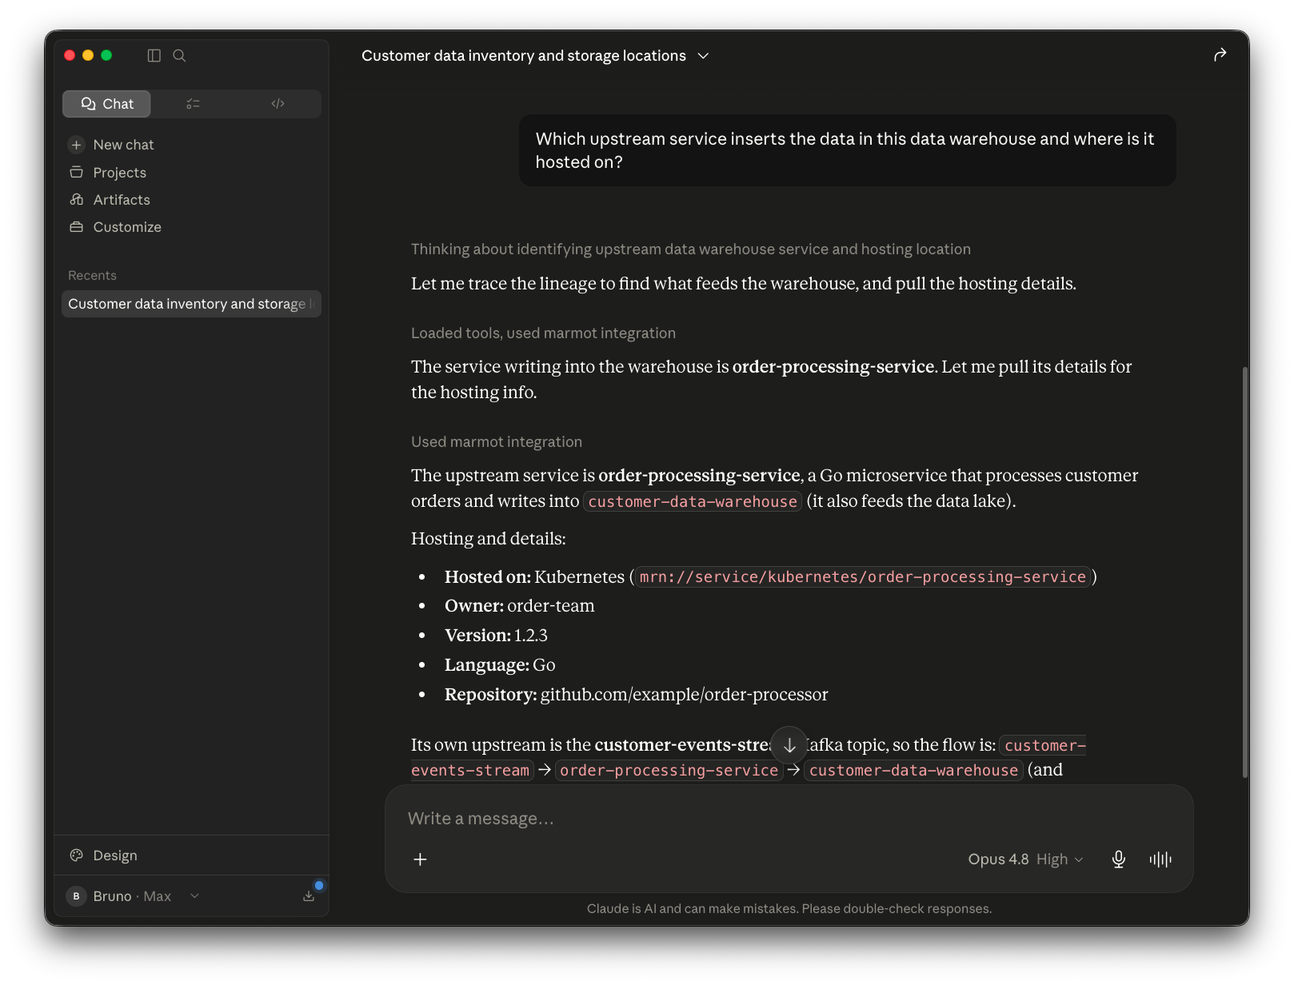Click the 'Version: 1.2.3' bullet
The width and height of the screenshot is (1294, 985).
[496, 636]
